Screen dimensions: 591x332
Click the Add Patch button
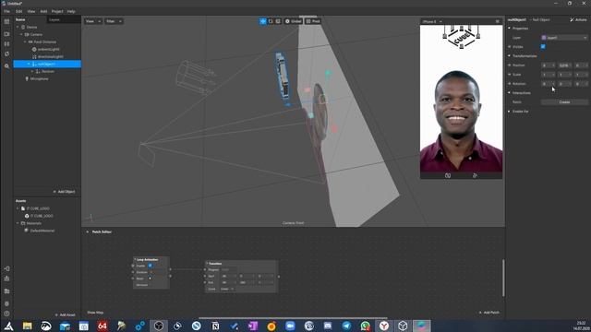488,313
